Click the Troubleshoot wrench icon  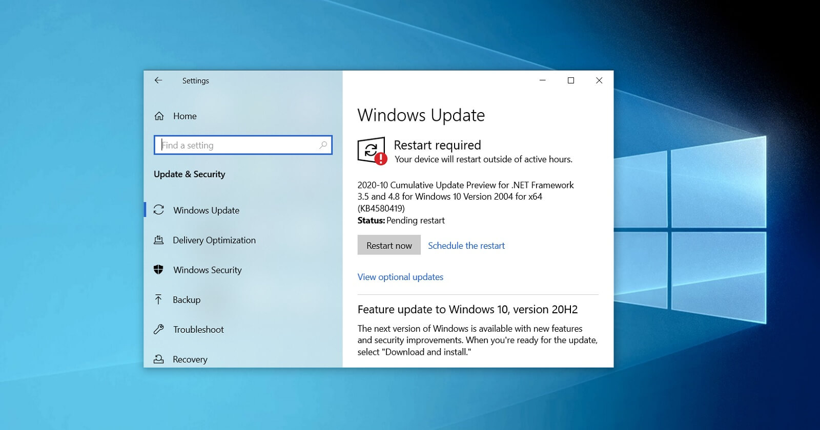pyautogui.click(x=159, y=329)
